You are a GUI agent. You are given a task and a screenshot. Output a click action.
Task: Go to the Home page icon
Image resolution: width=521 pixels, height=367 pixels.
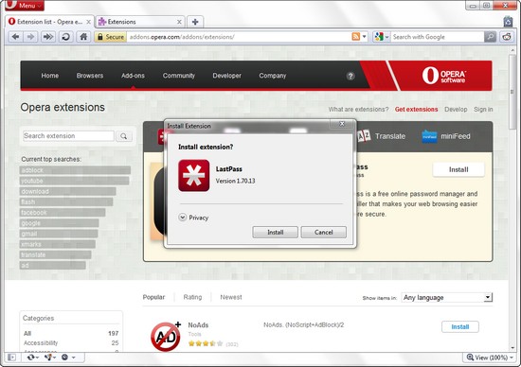83,37
